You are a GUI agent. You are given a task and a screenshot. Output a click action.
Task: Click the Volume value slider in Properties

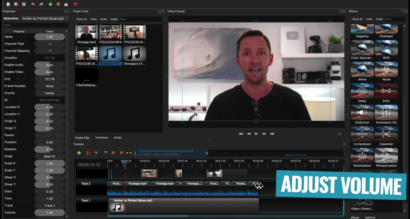tap(49, 213)
